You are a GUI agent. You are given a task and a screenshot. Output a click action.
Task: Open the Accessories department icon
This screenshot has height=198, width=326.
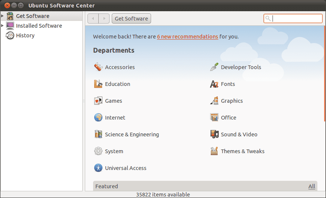[x=98, y=67]
